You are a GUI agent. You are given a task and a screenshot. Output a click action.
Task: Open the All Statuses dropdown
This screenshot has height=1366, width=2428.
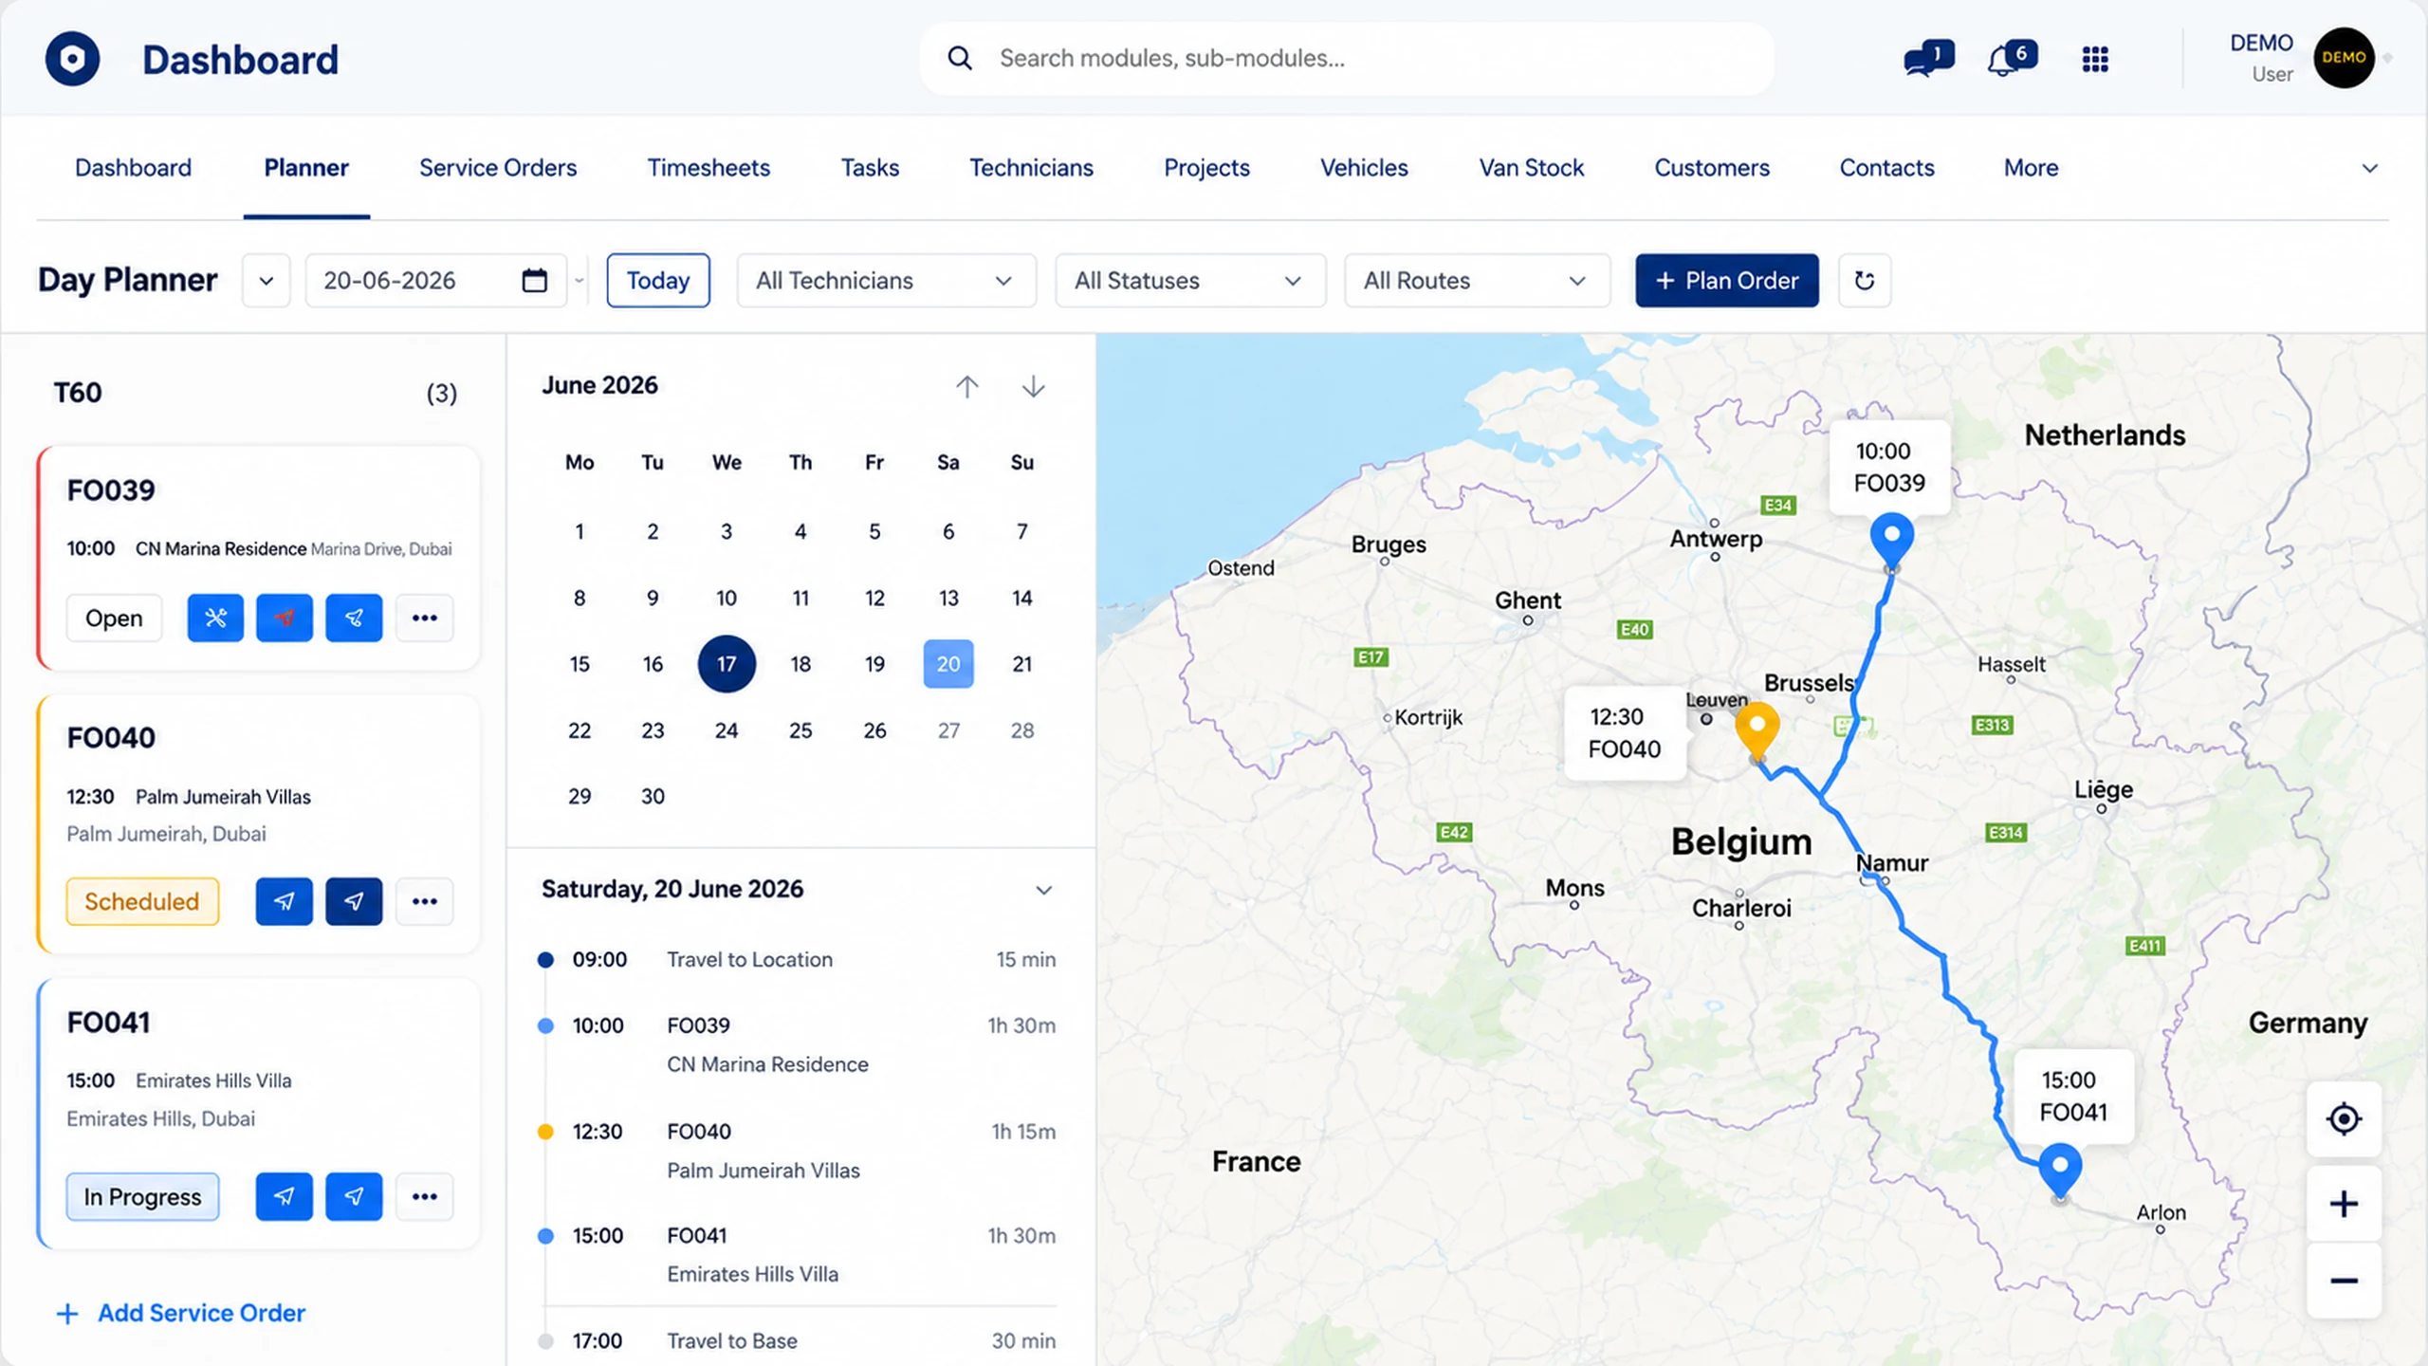click(x=1190, y=280)
